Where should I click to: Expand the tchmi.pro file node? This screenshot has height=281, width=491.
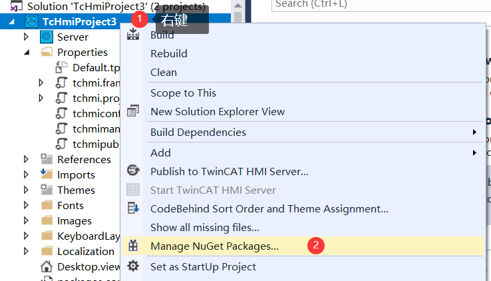click(x=41, y=98)
